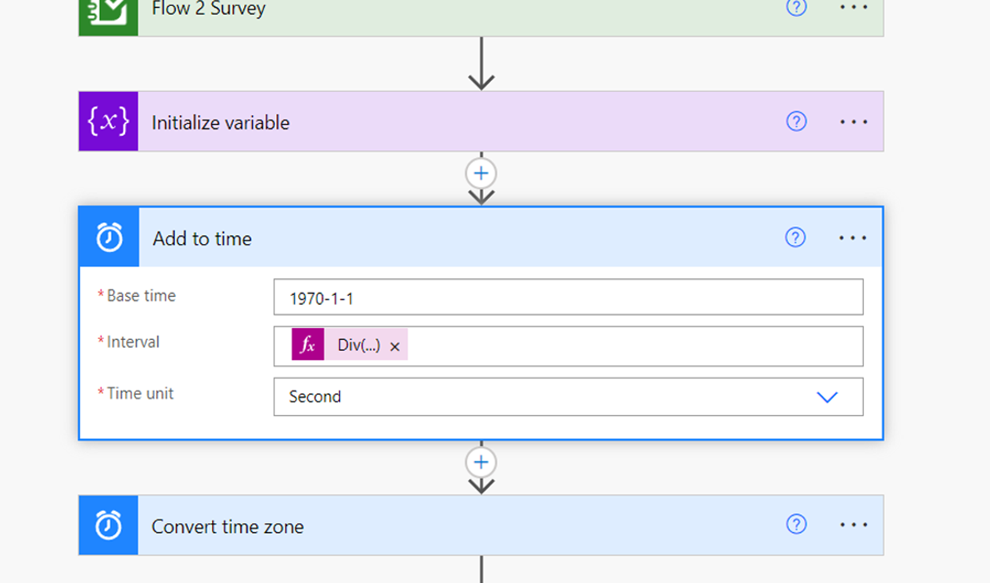990x583 pixels.
Task: Click the Convert time zone clock icon
Action: point(109,526)
